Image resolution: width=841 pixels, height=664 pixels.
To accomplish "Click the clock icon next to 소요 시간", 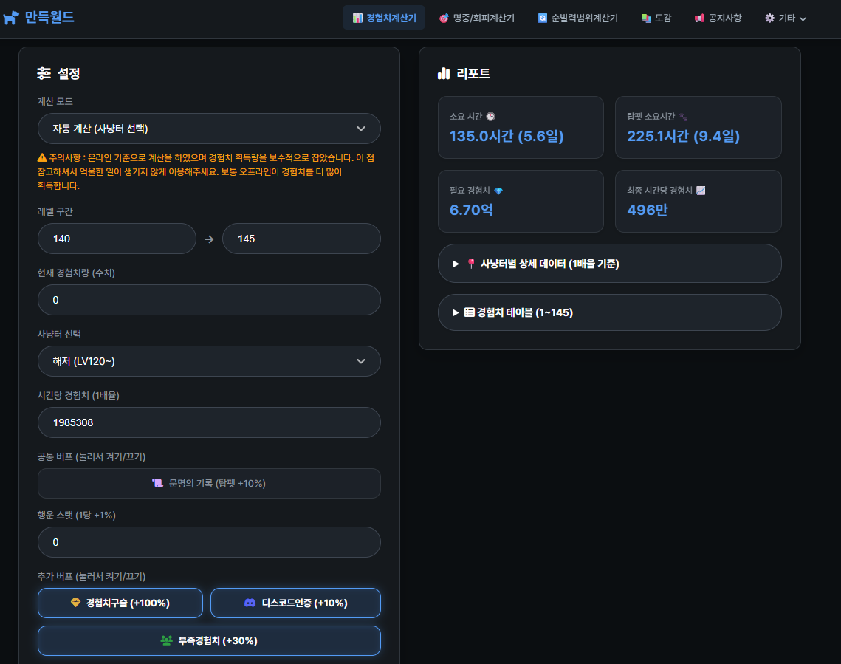I will 490,117.
